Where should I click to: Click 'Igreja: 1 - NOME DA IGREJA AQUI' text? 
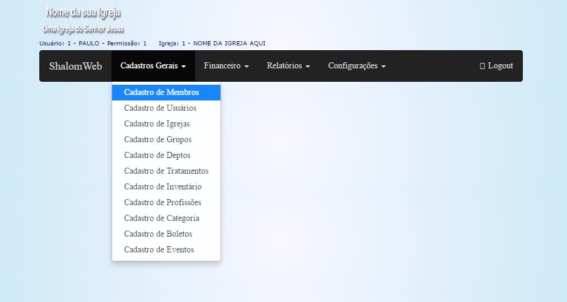click(x=212, y=44)
